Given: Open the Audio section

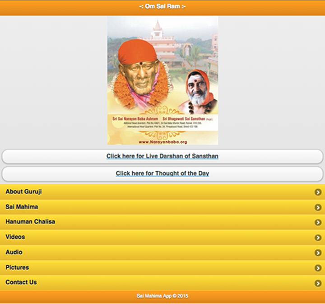Looking at the screenshot, I should 162,253.
